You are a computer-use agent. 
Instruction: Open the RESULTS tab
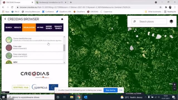click(x=18, y=27)
